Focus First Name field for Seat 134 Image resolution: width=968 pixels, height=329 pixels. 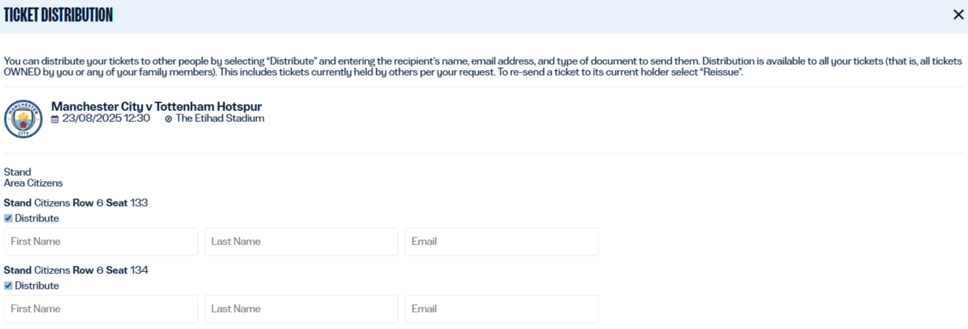[101, 309]
